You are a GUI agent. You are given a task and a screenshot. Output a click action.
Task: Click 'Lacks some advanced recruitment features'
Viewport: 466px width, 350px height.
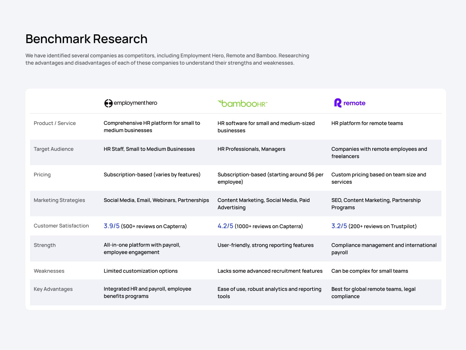pos(270,271)
